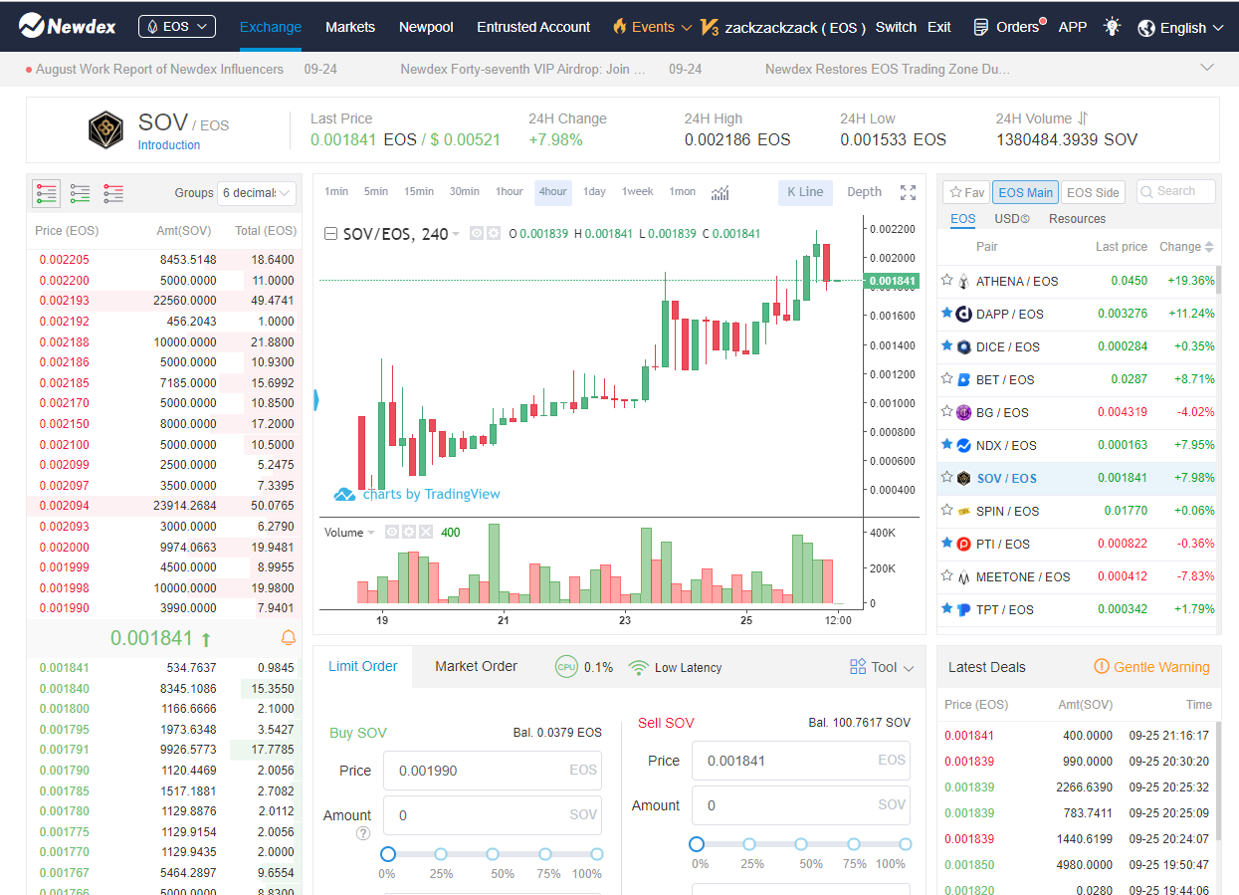The height and width of the screenshot is (895, 1239).
Task: Show sell orders only view icon
Action: [113, 193]
